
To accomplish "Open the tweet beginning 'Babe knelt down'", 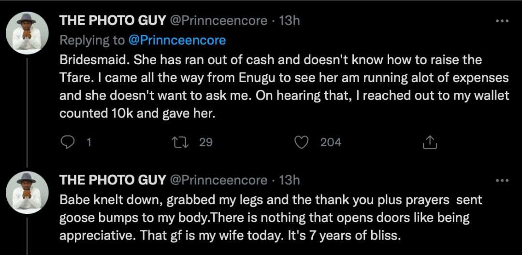I will click(x=271, y=217).
